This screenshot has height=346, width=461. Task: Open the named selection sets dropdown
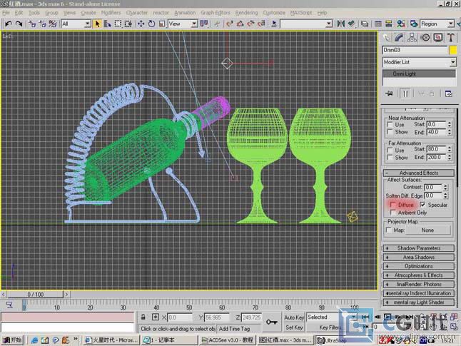[x=329, y=24]
